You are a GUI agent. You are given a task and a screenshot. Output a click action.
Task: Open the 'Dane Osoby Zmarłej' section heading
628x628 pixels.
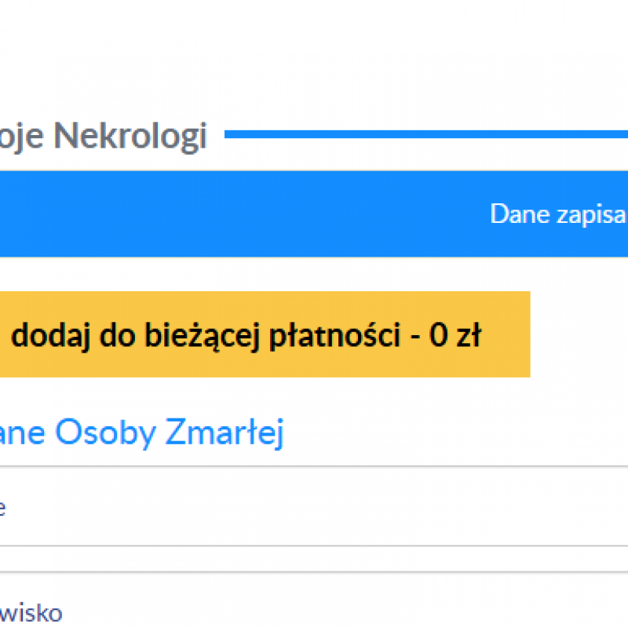tap(141, 433)
